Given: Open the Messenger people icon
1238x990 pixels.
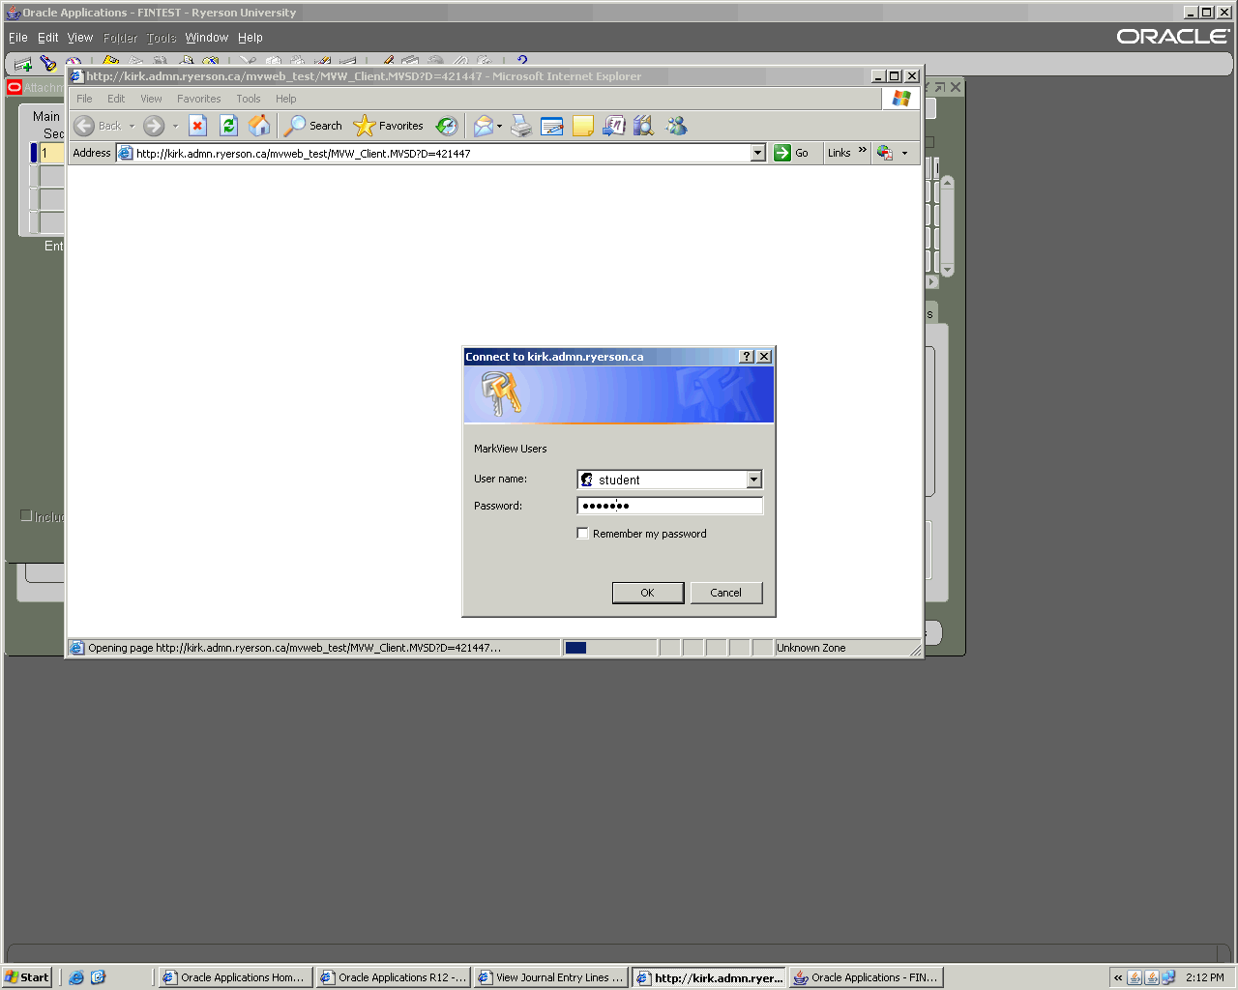Looking at the screenshot, I should [676, 126].
